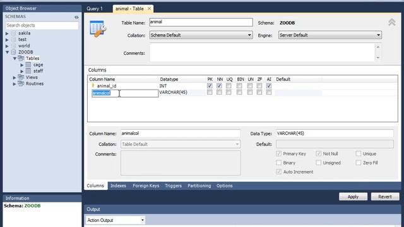Toggle the Auto Increment option checkbox
Viewport: 404px width, 227px height.
point(278,172)
